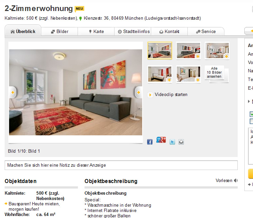Open Alle 10 Bilder ansehen
253x218 pixels.
click(x=214, y=72)
